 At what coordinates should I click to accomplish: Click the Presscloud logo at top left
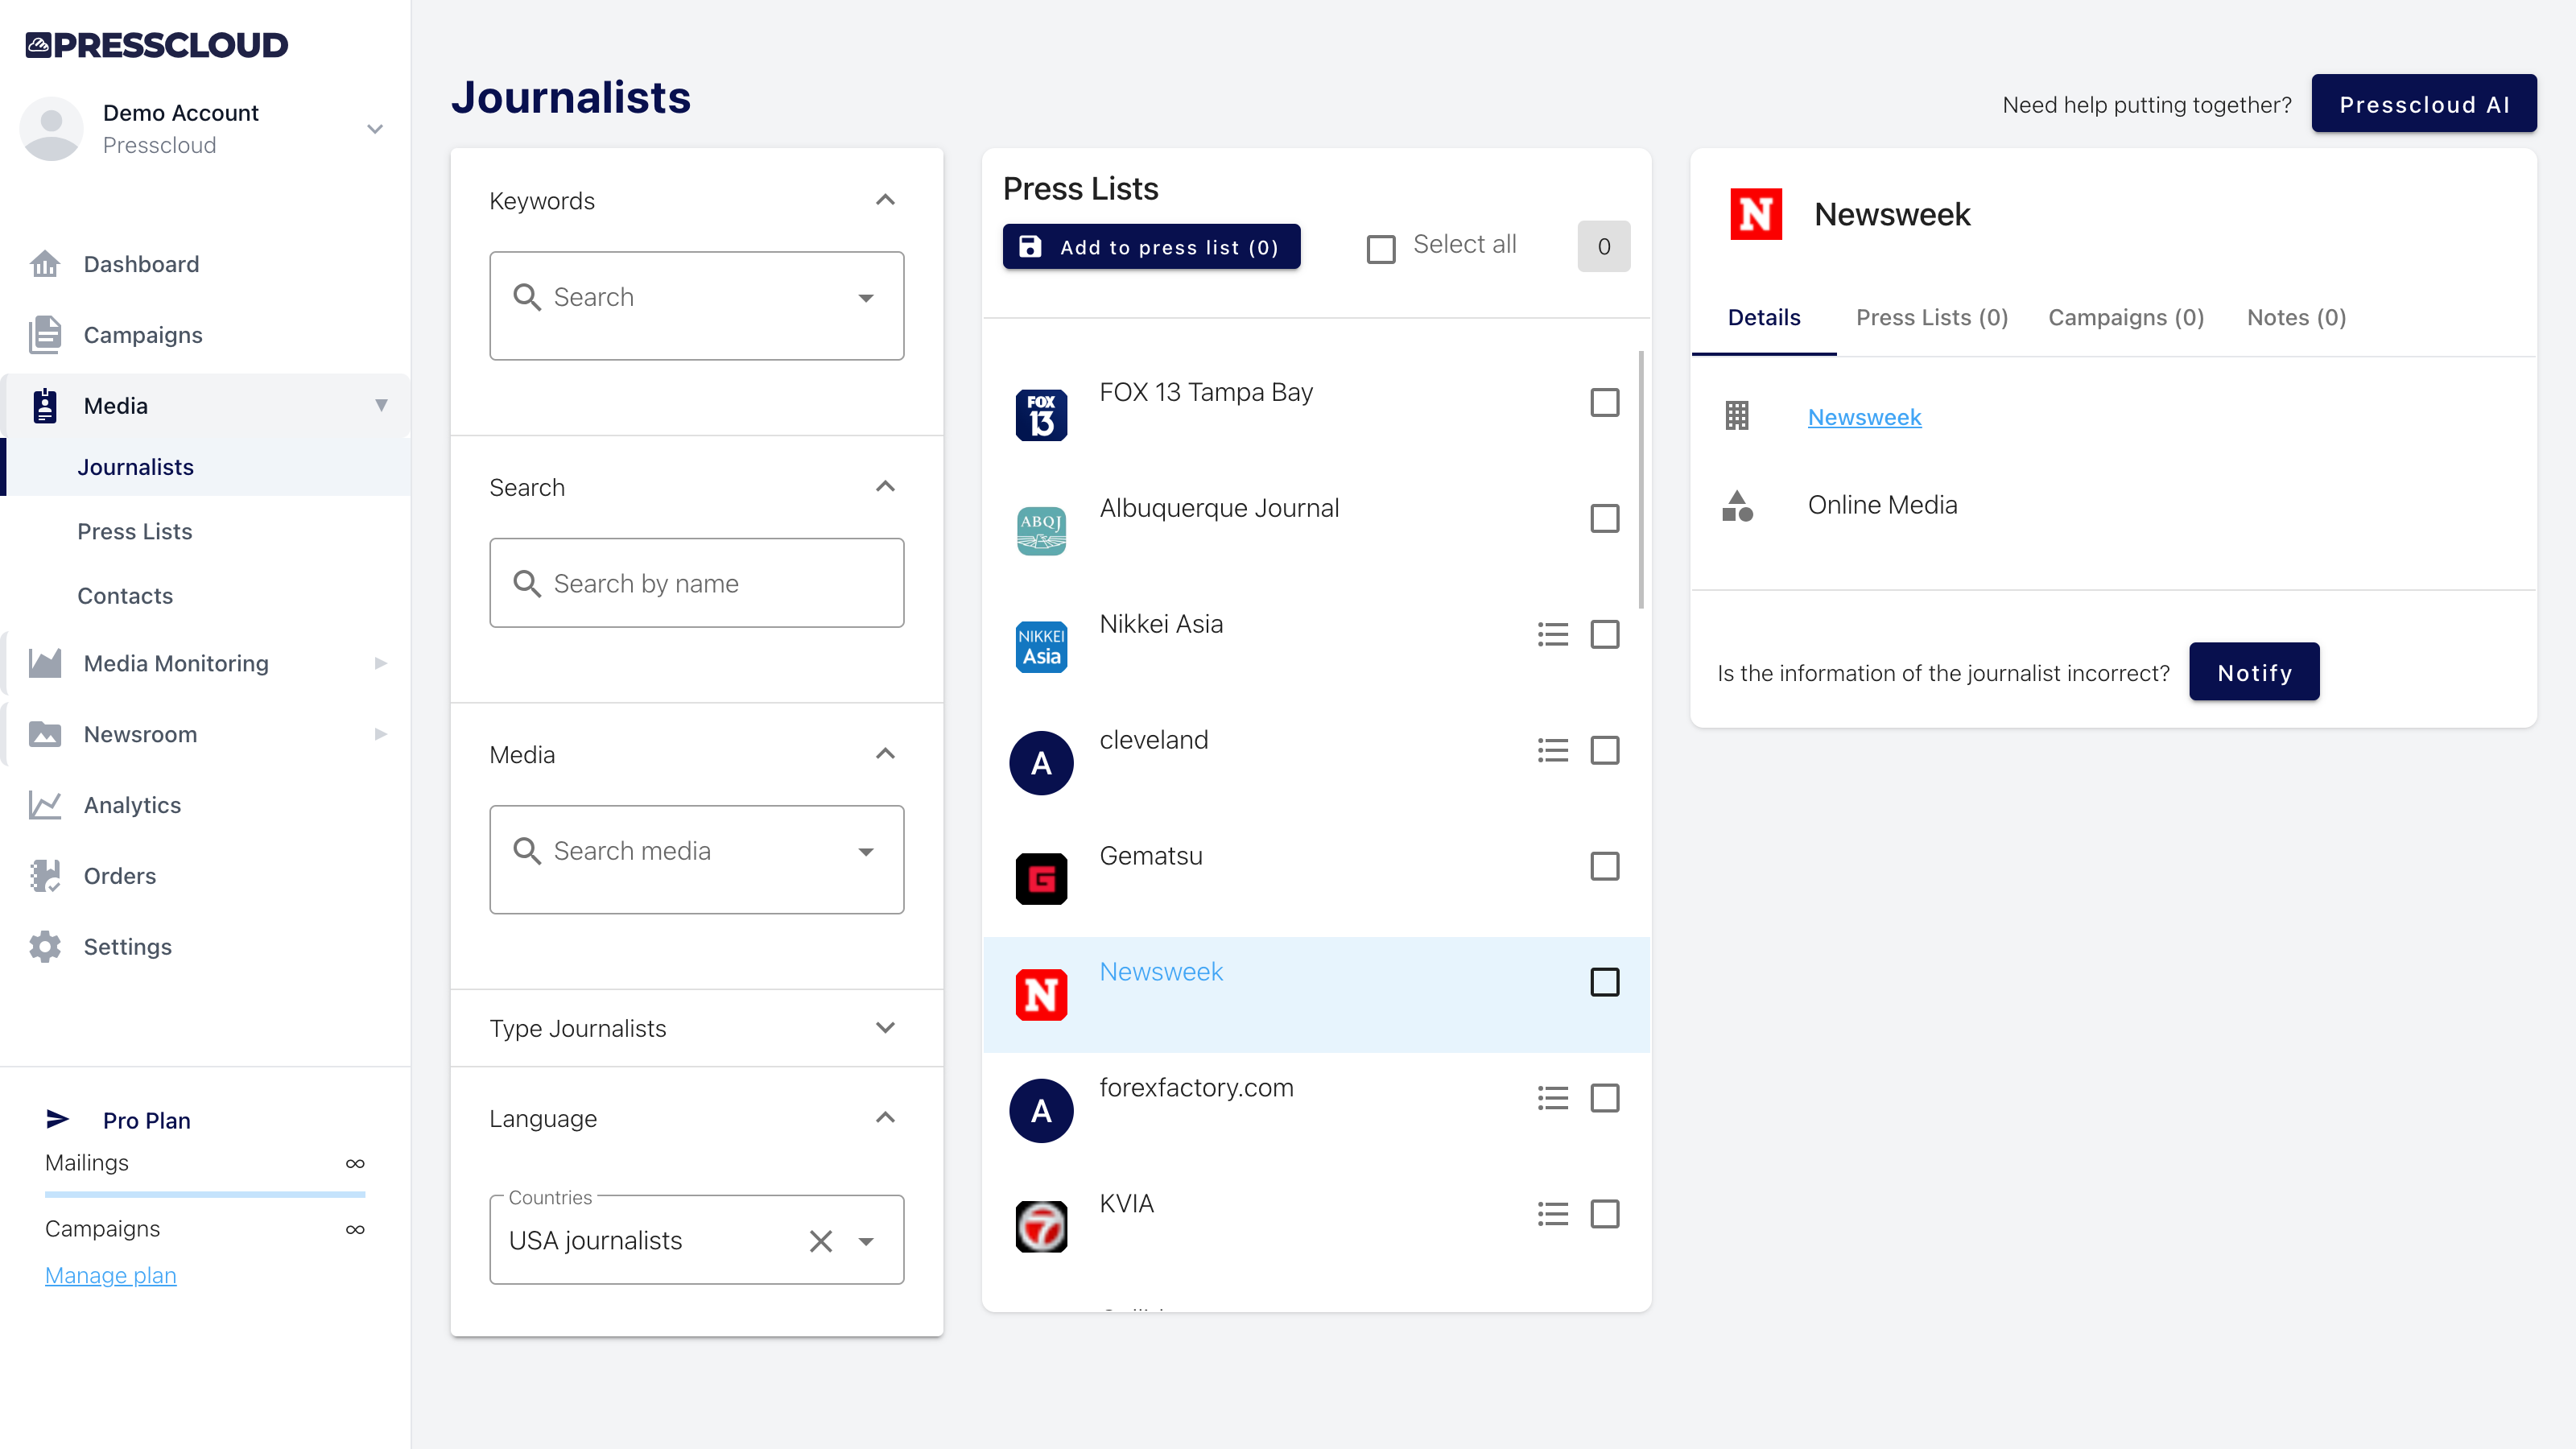pyautogui.click(x=156, y=45)
